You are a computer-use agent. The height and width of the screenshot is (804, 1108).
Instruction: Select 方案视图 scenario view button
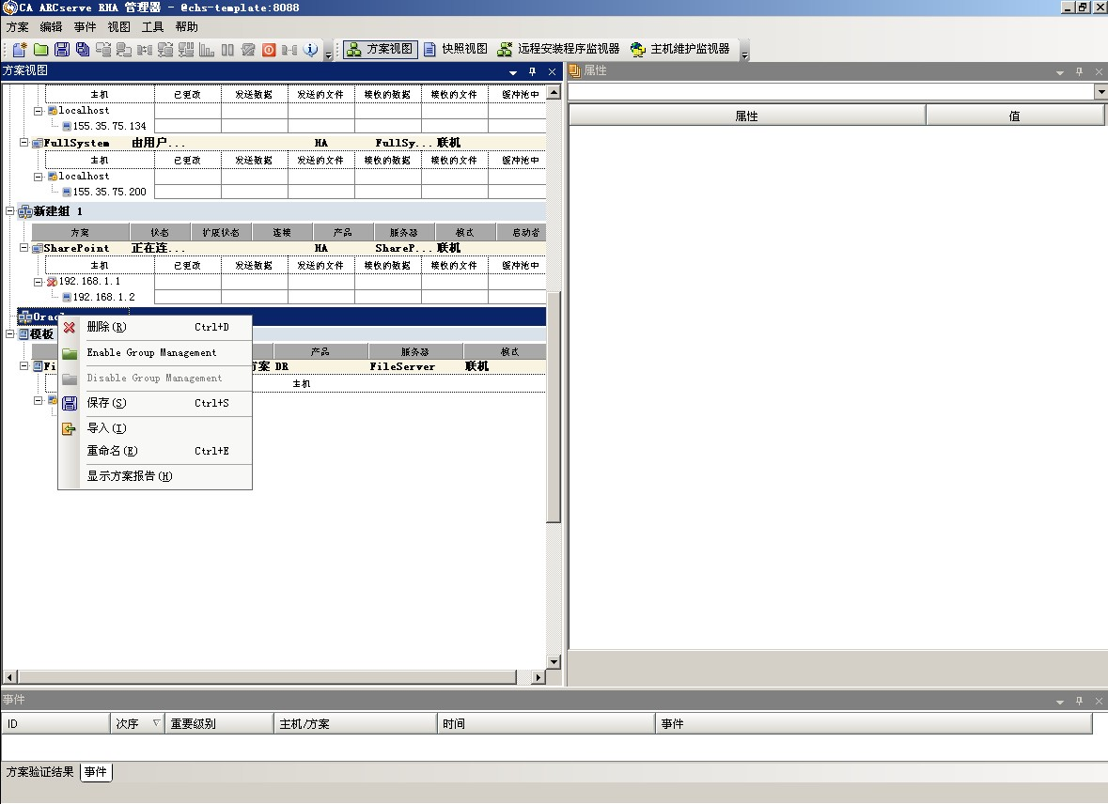380,49
